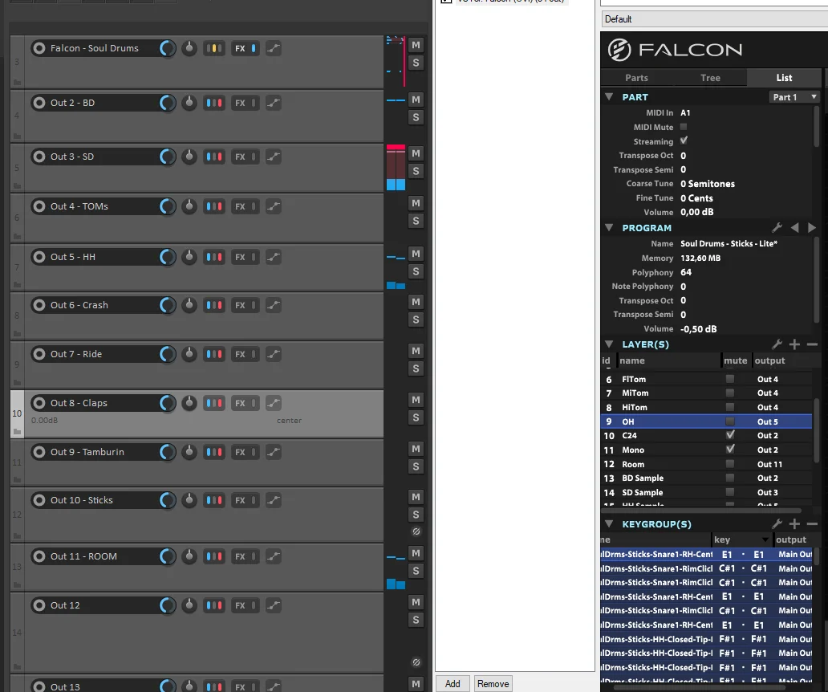The width and height of the screenshot is (828, 692).
Task: Collapse the KEYGROUP(S) section
Action: tap(609, 524)
